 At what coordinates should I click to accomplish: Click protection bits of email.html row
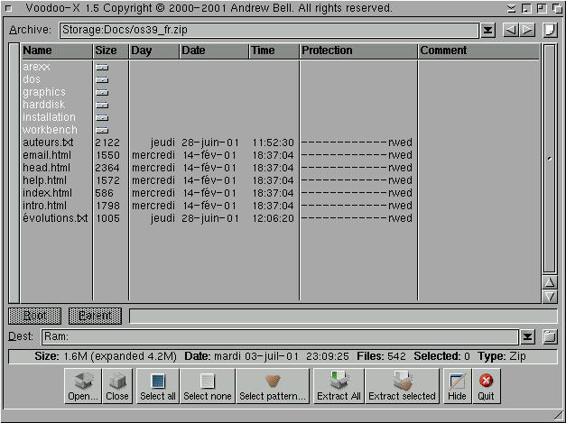[357, 155]
